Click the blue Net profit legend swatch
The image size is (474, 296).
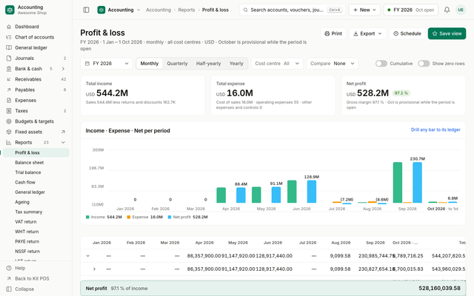(170, 217)
